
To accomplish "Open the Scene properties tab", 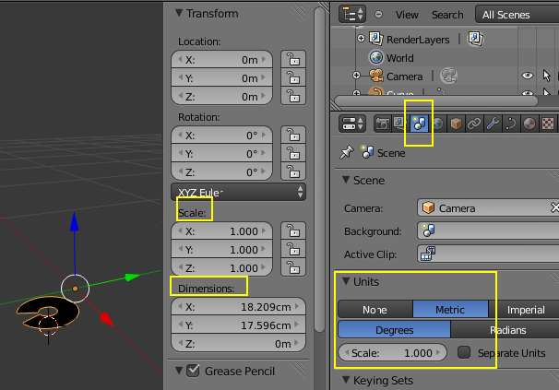I will (419, 124).
